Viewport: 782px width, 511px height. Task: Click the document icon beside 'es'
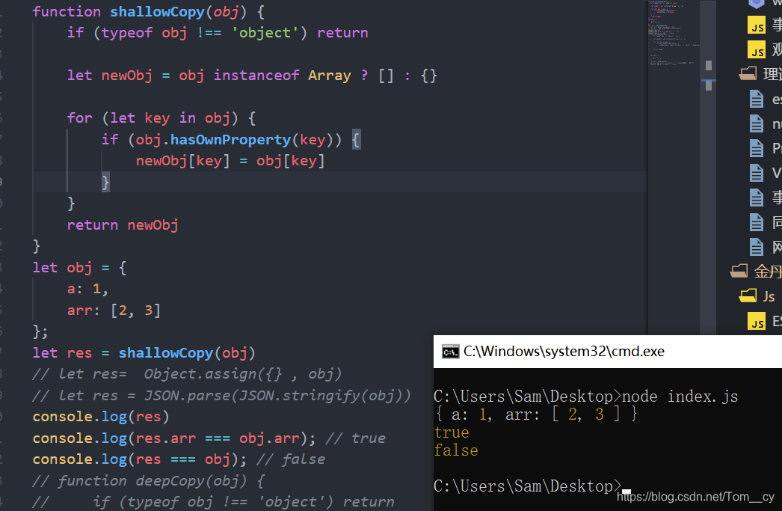(x=757, y=100)
